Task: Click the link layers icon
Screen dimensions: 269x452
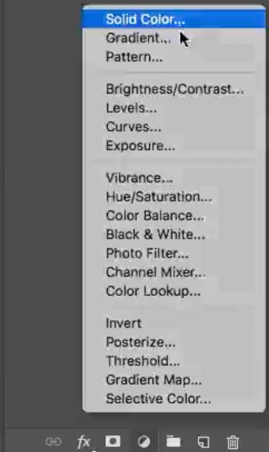Action: pos(54,442)
